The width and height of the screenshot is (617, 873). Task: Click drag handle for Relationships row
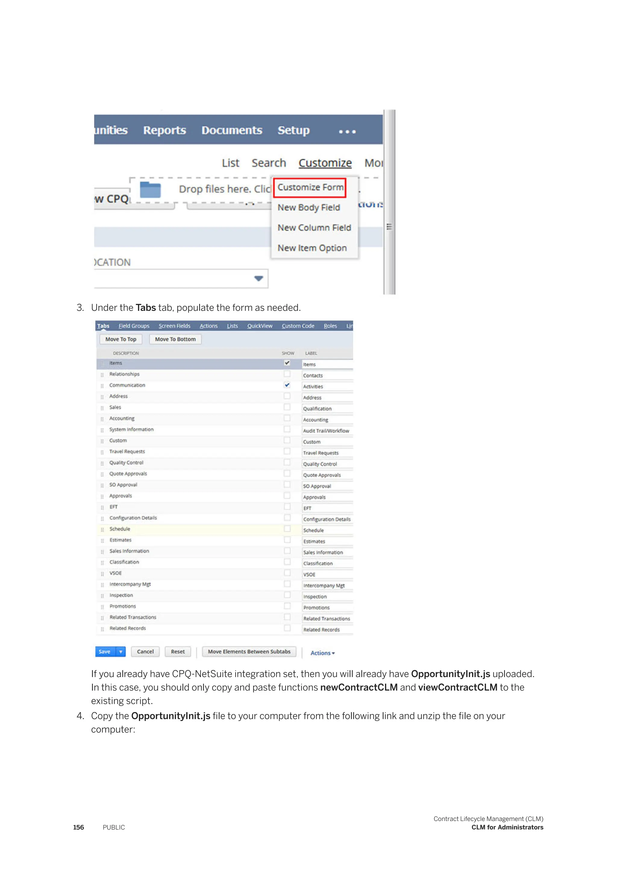(x=102, y=375)
